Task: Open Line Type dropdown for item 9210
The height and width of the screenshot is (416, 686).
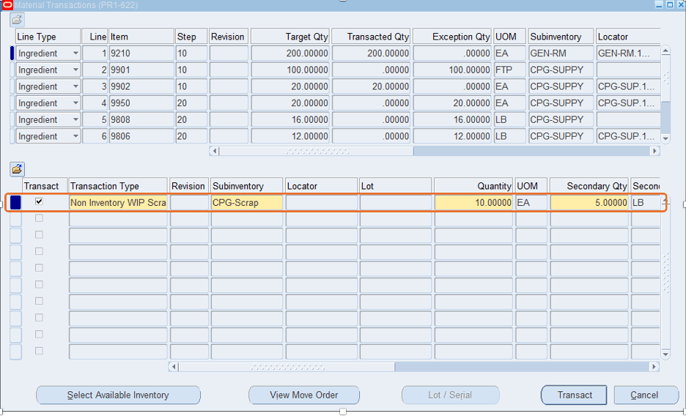Action: [x=75, y=53]
